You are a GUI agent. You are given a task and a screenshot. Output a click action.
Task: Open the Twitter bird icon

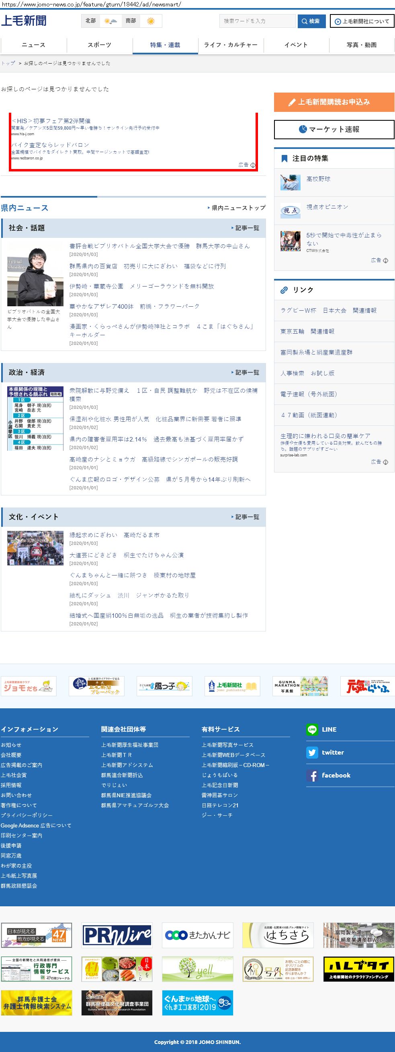tap(312, 752)
